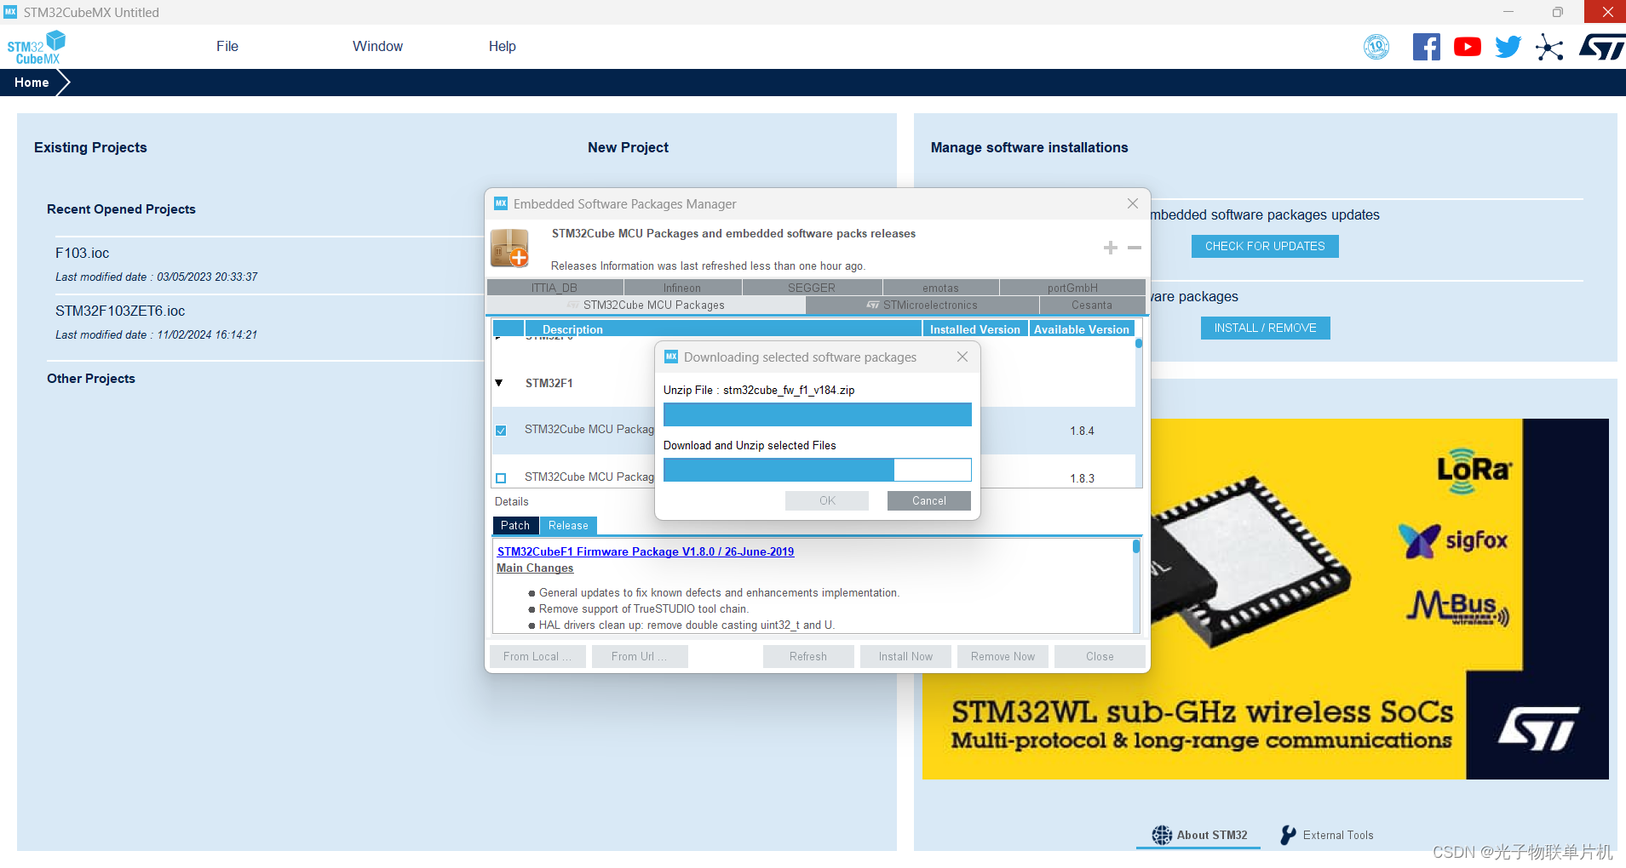Click the Unzip File progress bar
This screenshot has width=1626, height=868.
817,414
